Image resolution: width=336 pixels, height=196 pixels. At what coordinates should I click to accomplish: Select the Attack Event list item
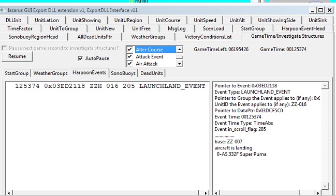150,57
